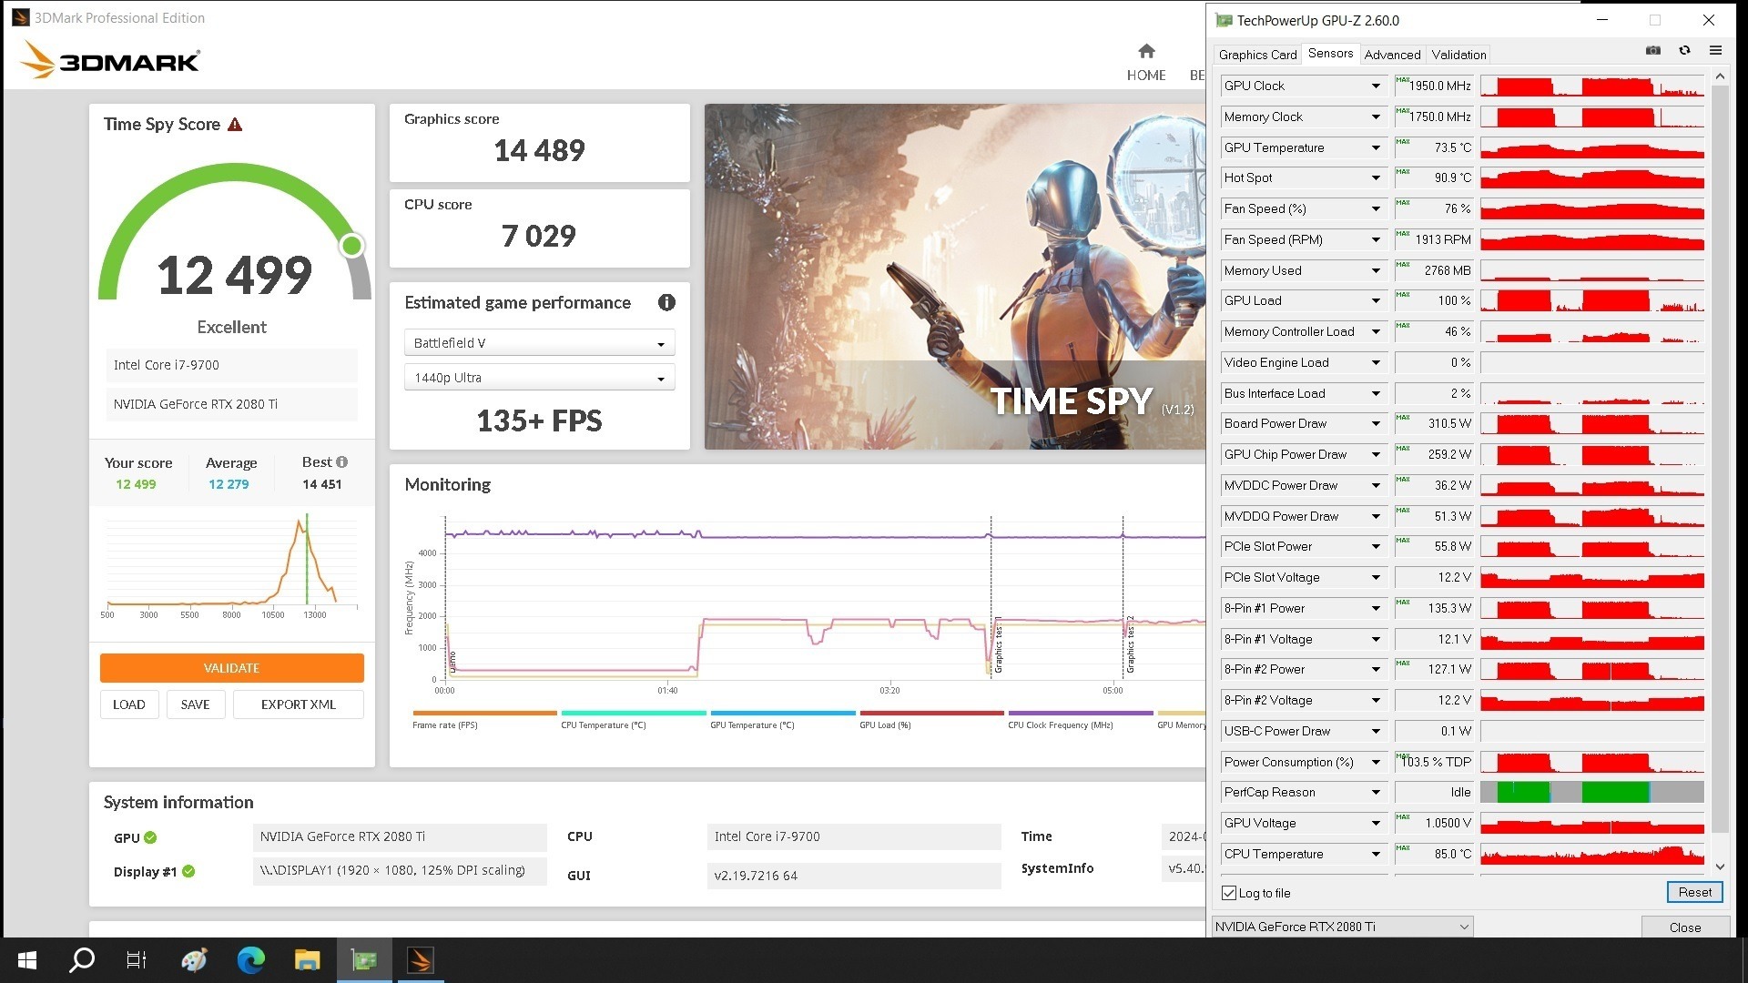Open the Battlefield V game dropdown
1748x983 pixels.
[539, 343]
